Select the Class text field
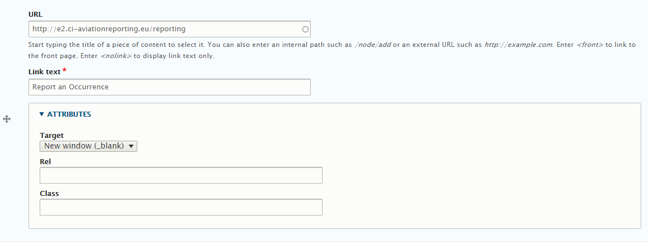The image size is (649, 244). coord(181,207)
